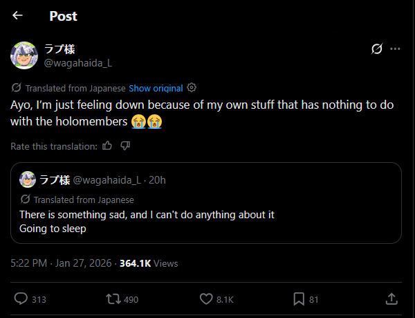This screenshot has height=318, width=415.
Task: Click the author display name ラブ様
Action: point(60,49)
